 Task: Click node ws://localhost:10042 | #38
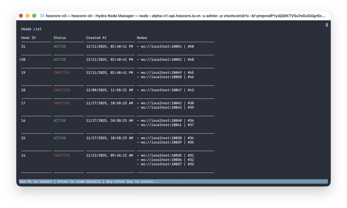click(165, 103)
